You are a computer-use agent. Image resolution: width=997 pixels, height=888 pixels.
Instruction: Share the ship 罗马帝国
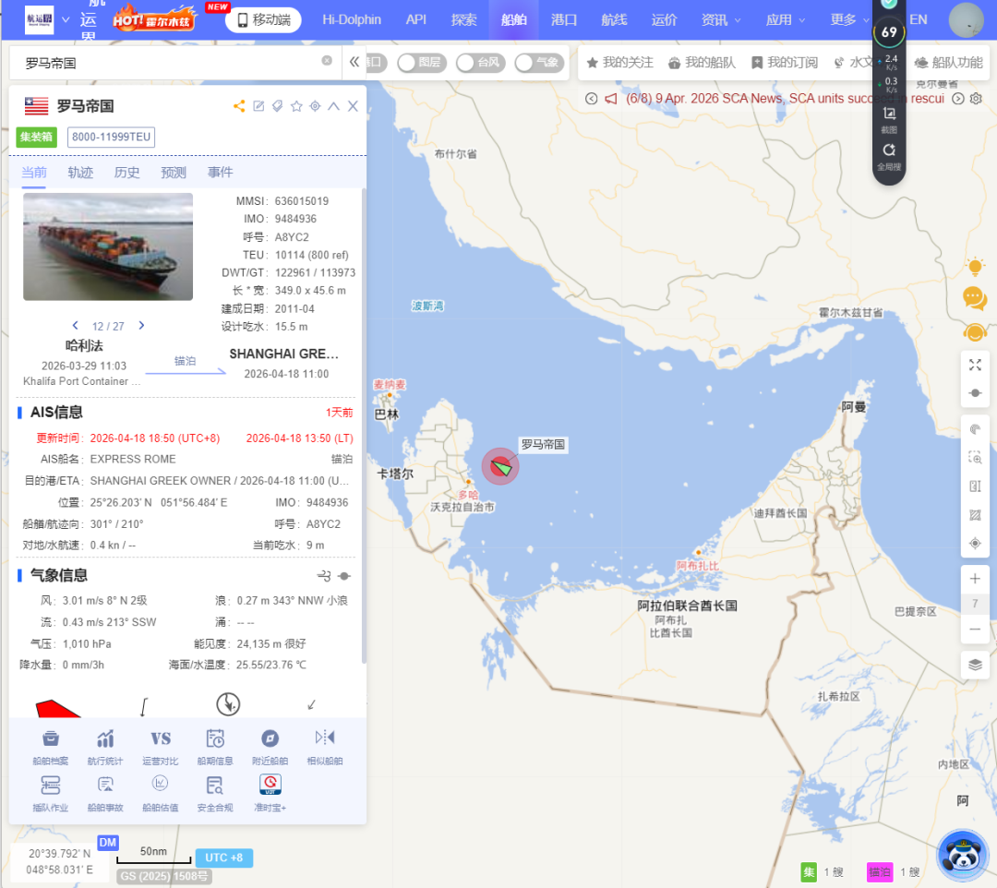click(239, 106)
